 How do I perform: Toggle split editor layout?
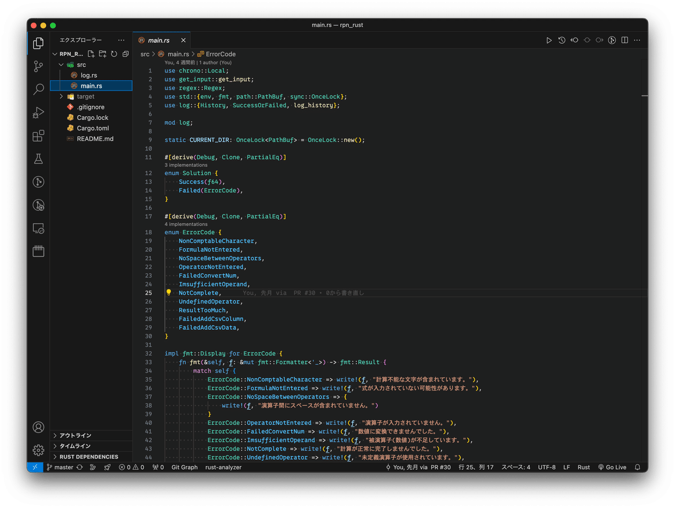pos(624,40)
